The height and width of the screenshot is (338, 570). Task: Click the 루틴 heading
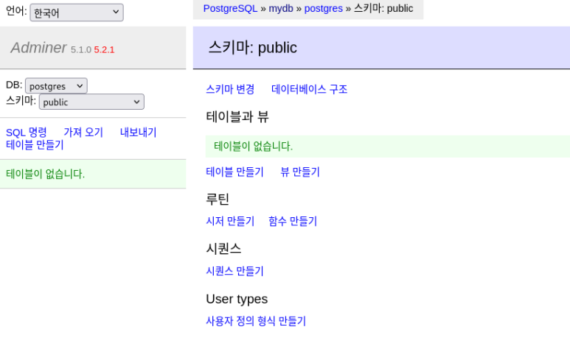click(x=218, y=199)
